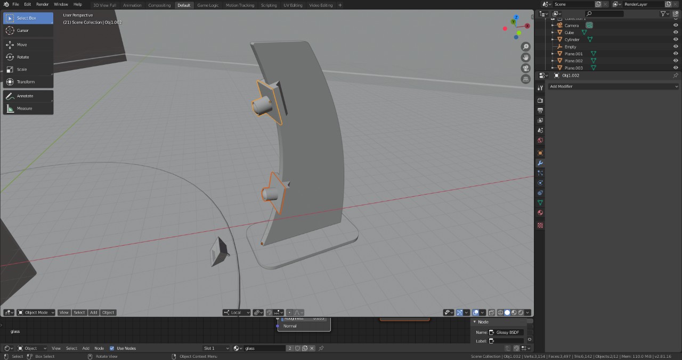Viewport: 682px width, 360px height.
Task: Open the Output properties tab
Action: point(540,111)
